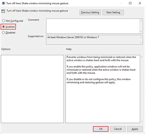The height and width of the screenshot is (134, 145).
Task: Cancel the policy dialog
Action: (118, 129)
